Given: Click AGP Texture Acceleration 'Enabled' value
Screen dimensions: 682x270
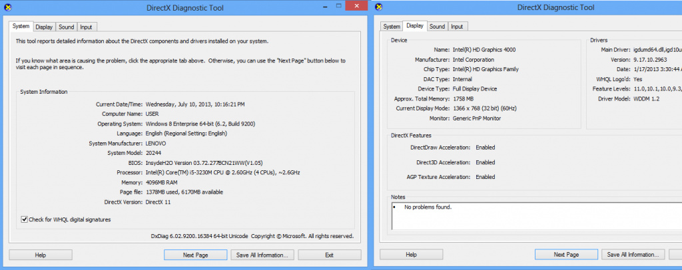Looking at the screenshot, I should coord(485,177).
